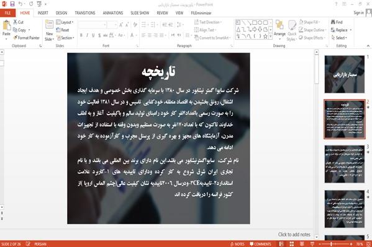Switch to Reading View in status bar
The image size is (372, 247).
302,244
